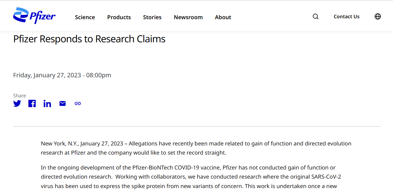
Task: Copy the article link using chain icon
Action: (78, 103)
